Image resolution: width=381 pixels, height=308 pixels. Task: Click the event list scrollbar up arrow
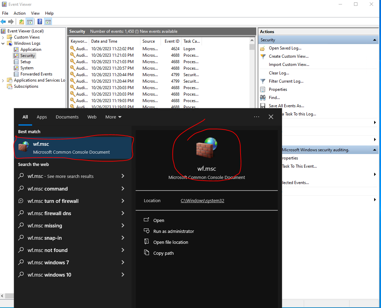point(252,41)
